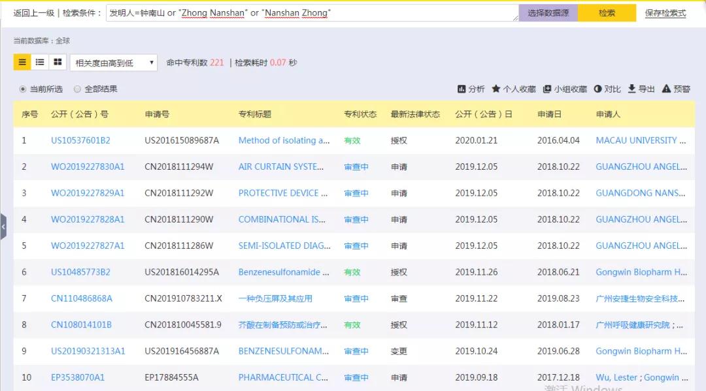Go back via 返回上一级 link
The height and width of the screenshot is (391, 706).
pos(33,12)
